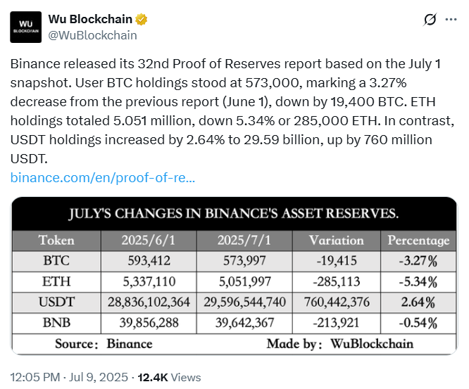Click the BNB row label
Viewport: 469px width, 389px height.
[56, 324]
